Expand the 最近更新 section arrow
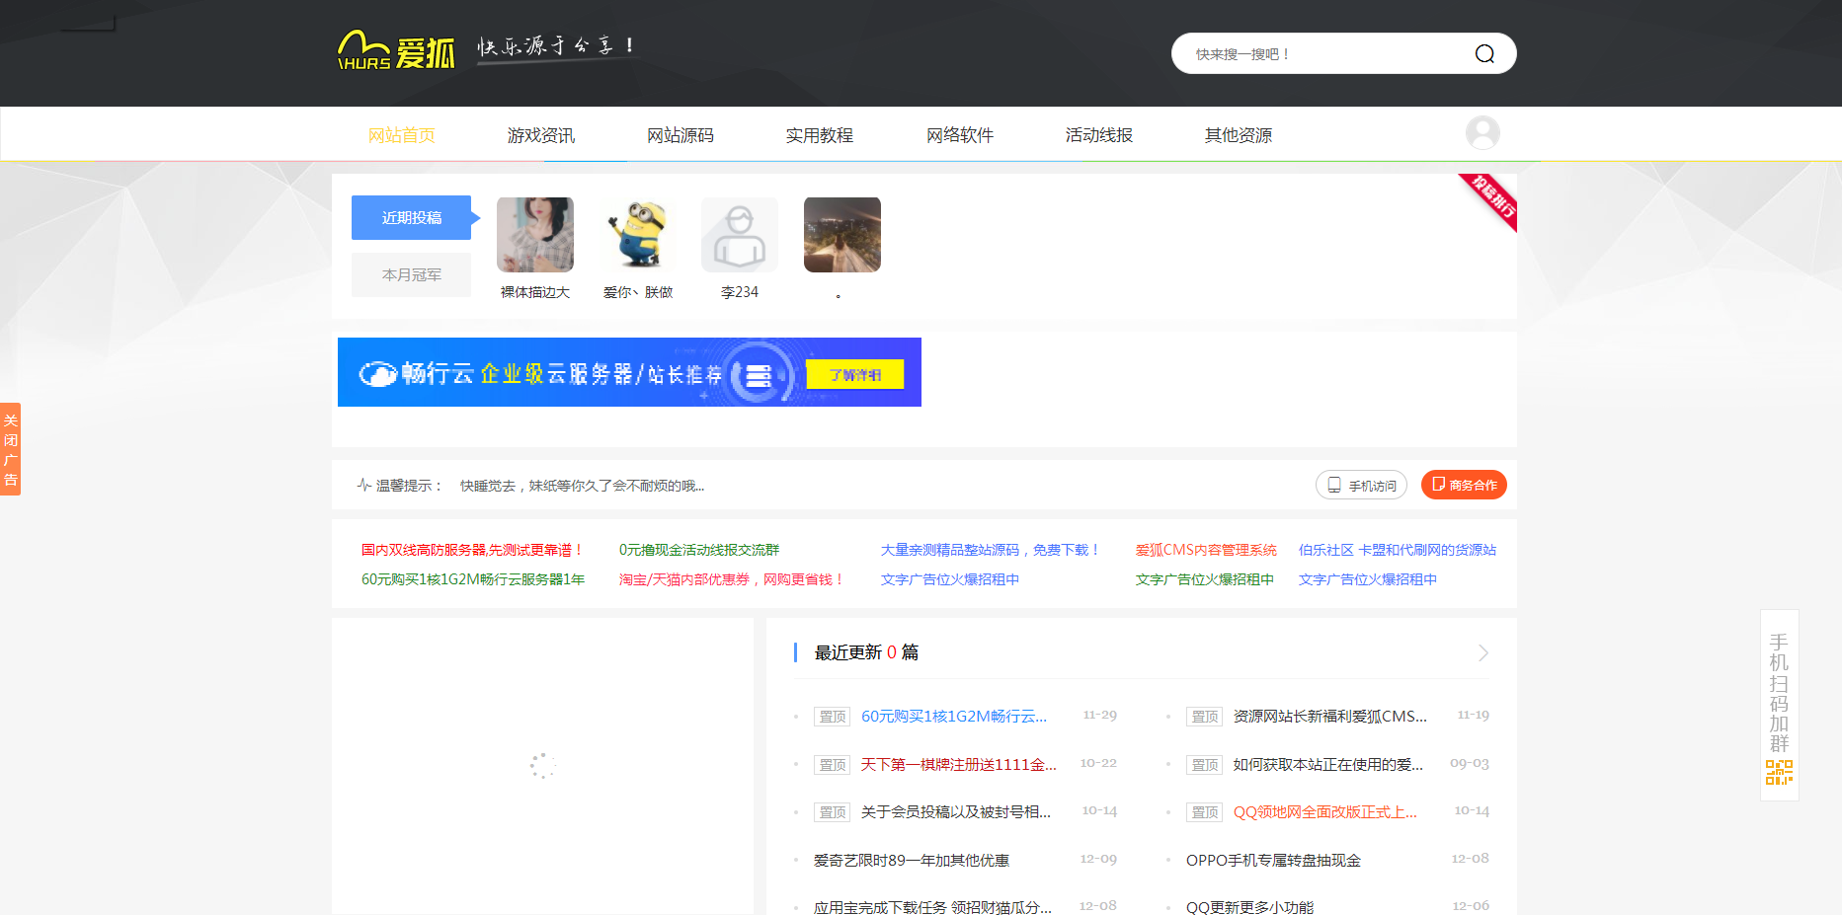The width and height of the screenshot is (1842, 915). click(x=1482, y=652)
